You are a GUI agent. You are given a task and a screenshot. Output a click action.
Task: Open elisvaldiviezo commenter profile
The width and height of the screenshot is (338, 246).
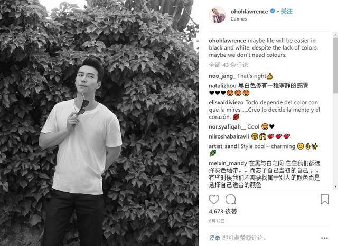pos(226,102)
